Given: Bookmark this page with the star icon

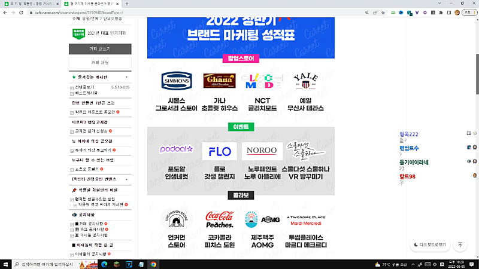Looking at the screenshot, I should [383, 13].
